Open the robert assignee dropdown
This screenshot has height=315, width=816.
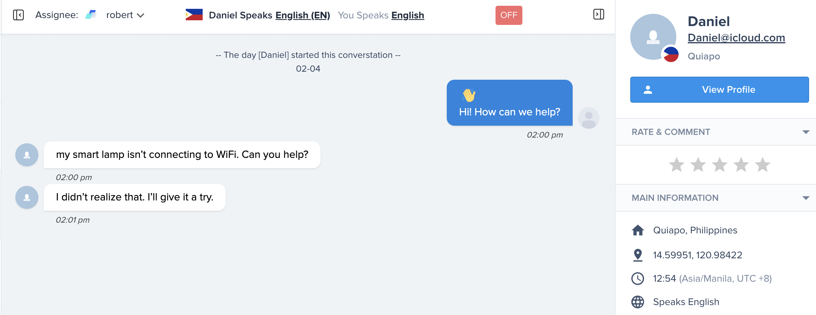[x=125, y=15]
